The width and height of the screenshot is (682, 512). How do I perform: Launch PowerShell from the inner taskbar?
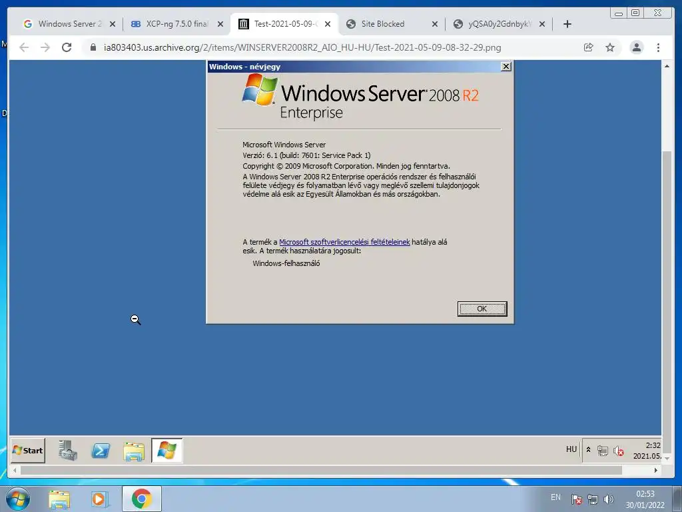pos(101,450)
